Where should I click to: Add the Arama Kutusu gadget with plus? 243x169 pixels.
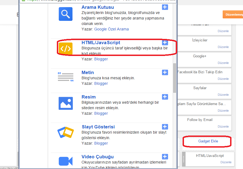coord(165,7)
